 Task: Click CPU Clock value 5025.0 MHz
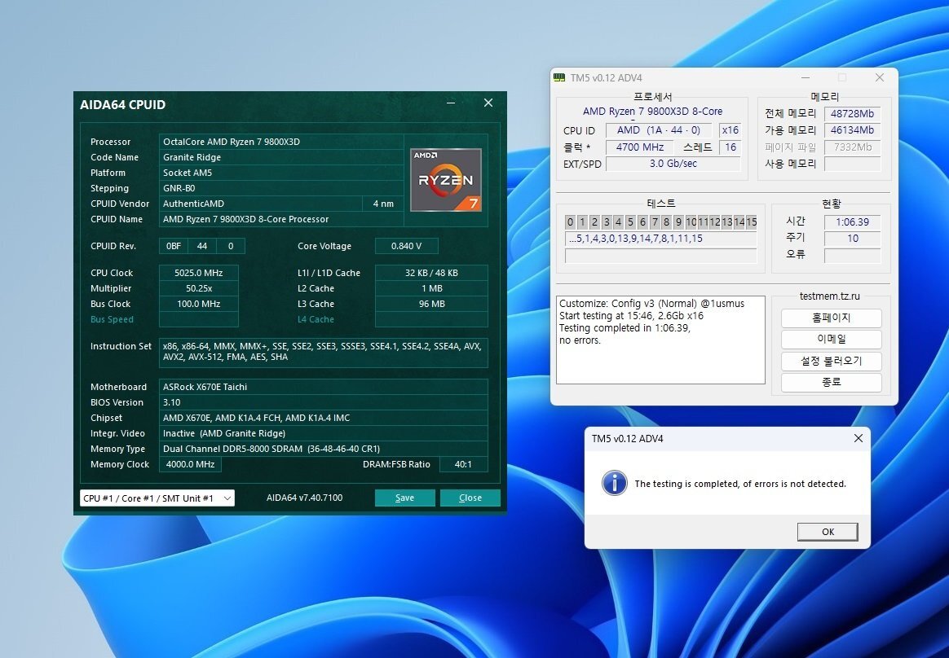coord(198,273)
